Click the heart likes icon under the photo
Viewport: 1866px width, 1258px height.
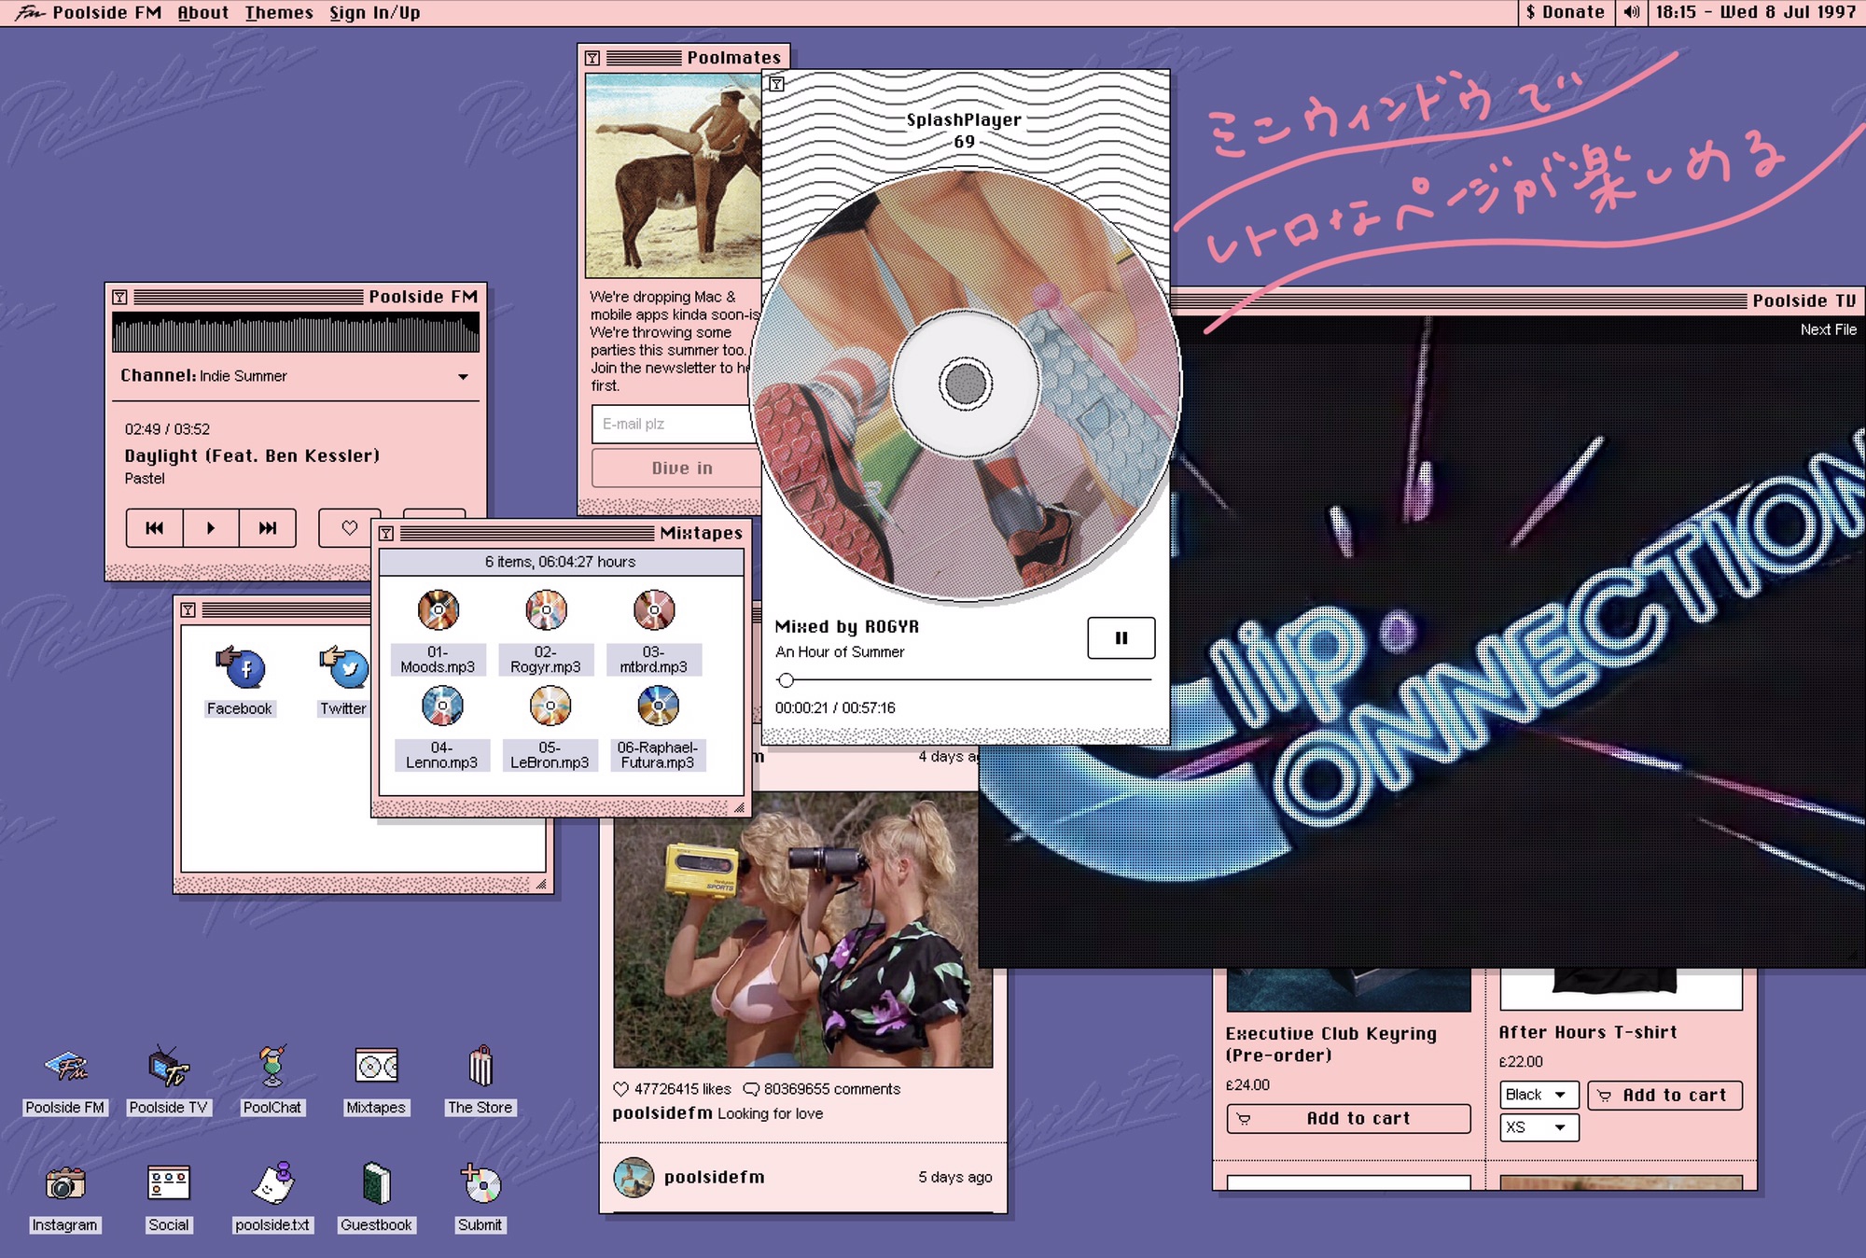pyautogui.click(x=621, y=1089)
